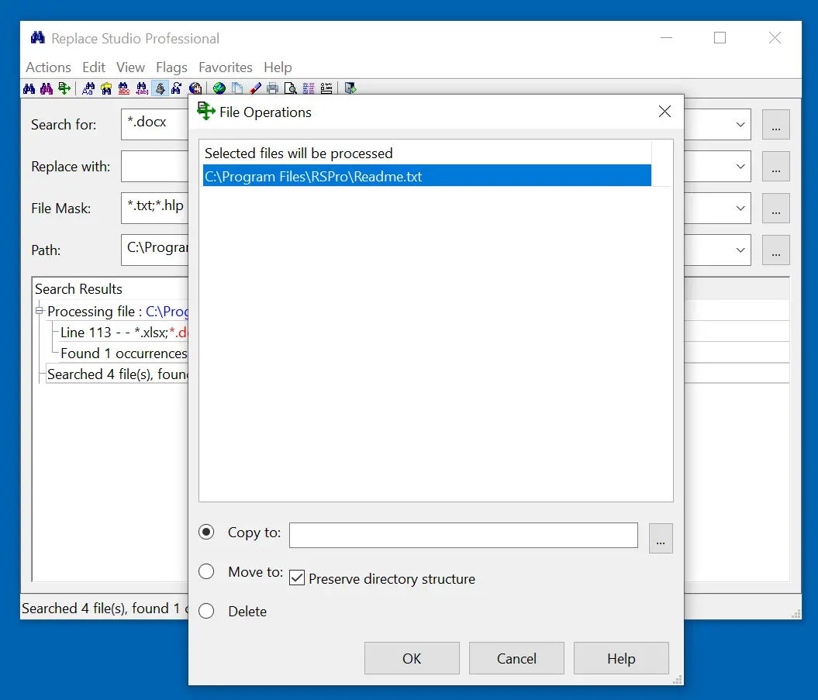The height and width of the screenshot is (700, 818).
Task: Click the 'Found 1 occurrences' result row
Action: point(123,353)
